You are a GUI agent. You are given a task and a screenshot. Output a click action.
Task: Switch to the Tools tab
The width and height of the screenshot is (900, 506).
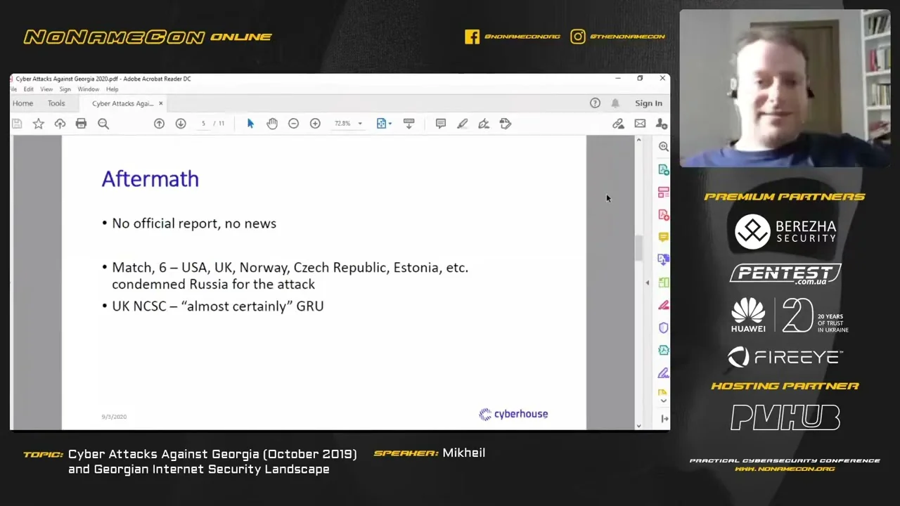56,103
